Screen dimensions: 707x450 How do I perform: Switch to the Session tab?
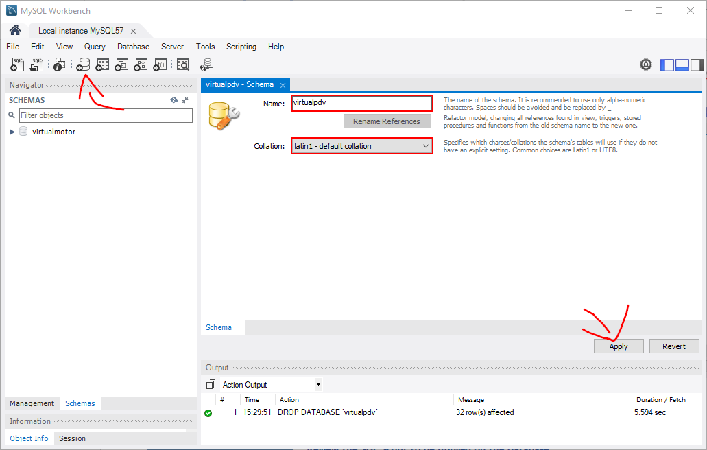(72, 438)
